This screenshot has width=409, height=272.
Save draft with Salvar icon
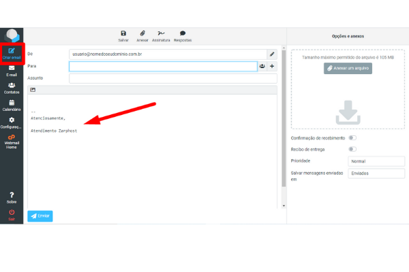coord(123,36)
